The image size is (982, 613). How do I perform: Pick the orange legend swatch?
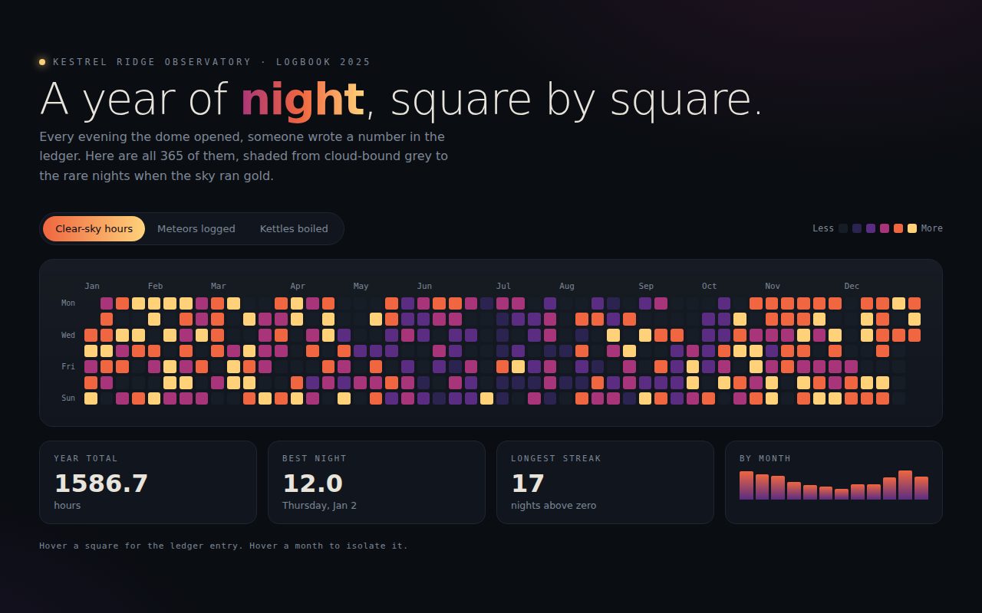[898, 228]
